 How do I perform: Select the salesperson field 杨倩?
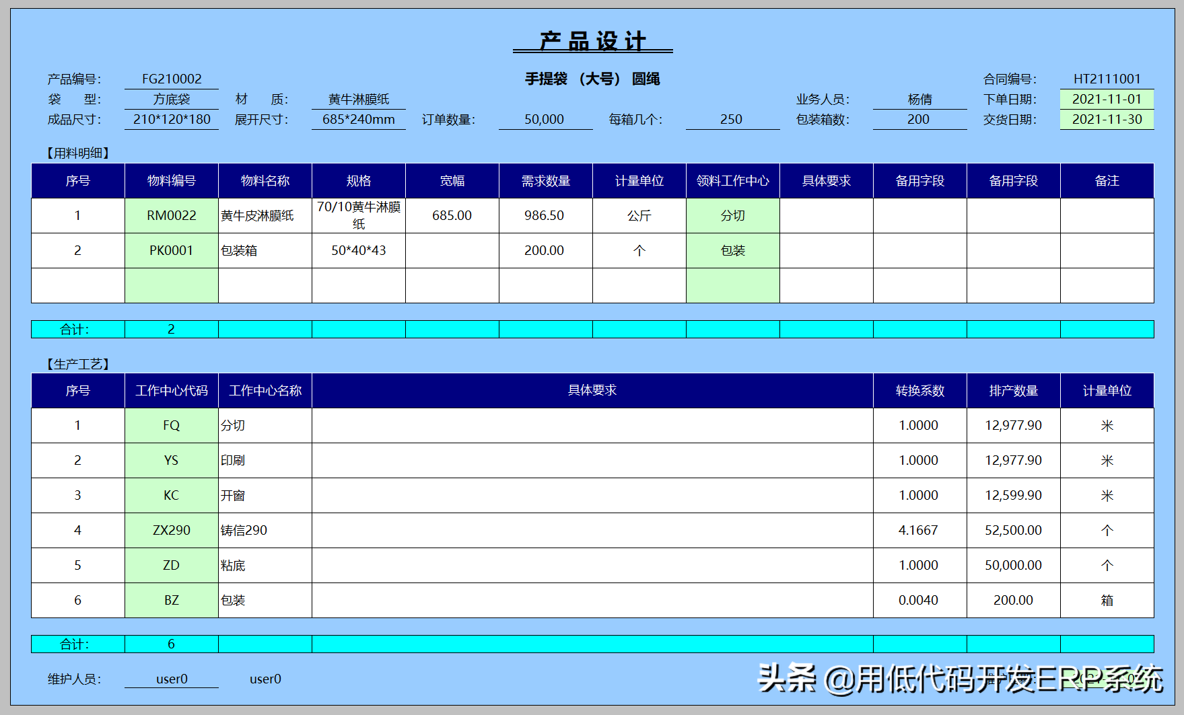coord(919,100)
